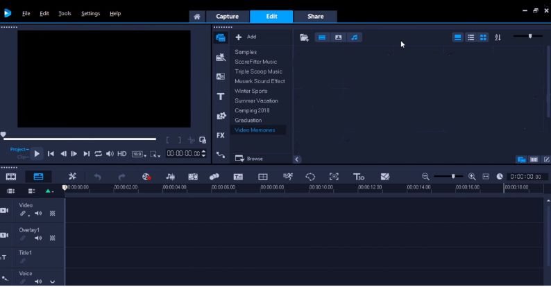This screenshot has width=551, height=287.
Task: Open the Title (T) library icon
Action: [x=221, y=96]
